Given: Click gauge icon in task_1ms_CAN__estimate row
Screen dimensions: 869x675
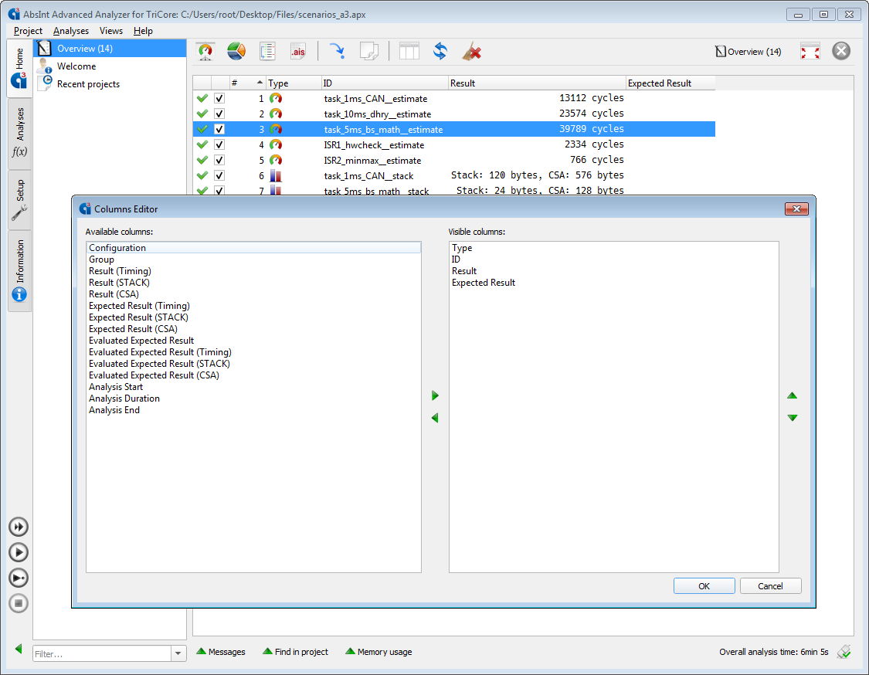Looking at the screenshot, I should click(x=276, y=98).
